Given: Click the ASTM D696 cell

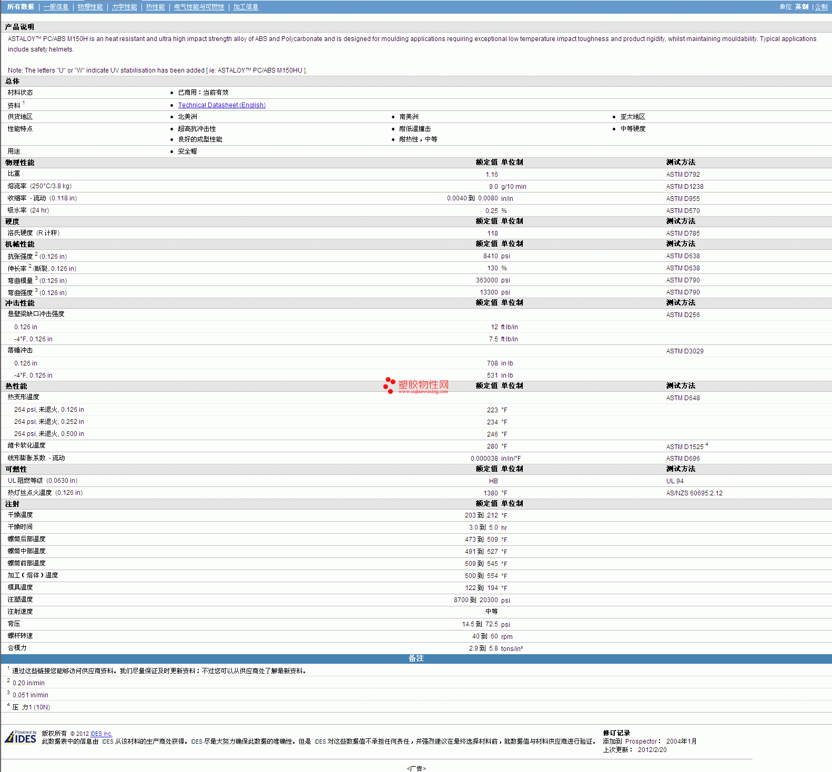Looking at the screenshot, I should [683, 459].
